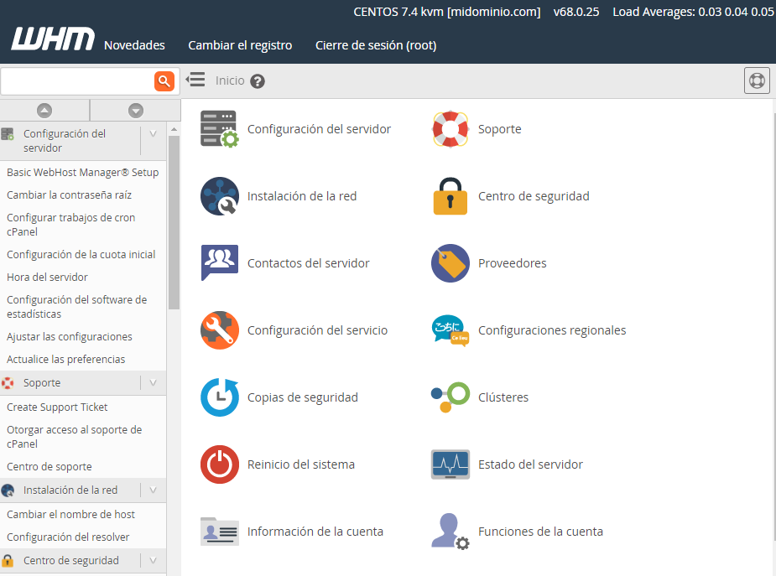776x576 pixels.
Task: Click the Proveedores text link
Action: pyautogui.click(x=513, y=263)
